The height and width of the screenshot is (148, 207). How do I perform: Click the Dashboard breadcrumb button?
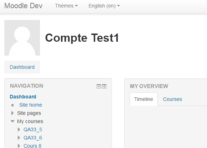coord(22,67)
